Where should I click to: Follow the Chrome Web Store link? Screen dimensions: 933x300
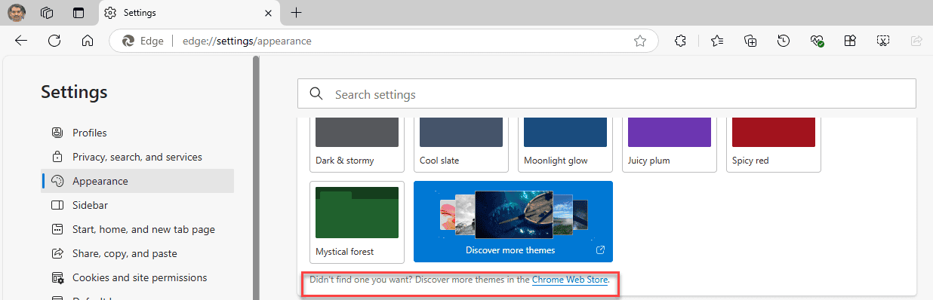[x=570, y=280]
